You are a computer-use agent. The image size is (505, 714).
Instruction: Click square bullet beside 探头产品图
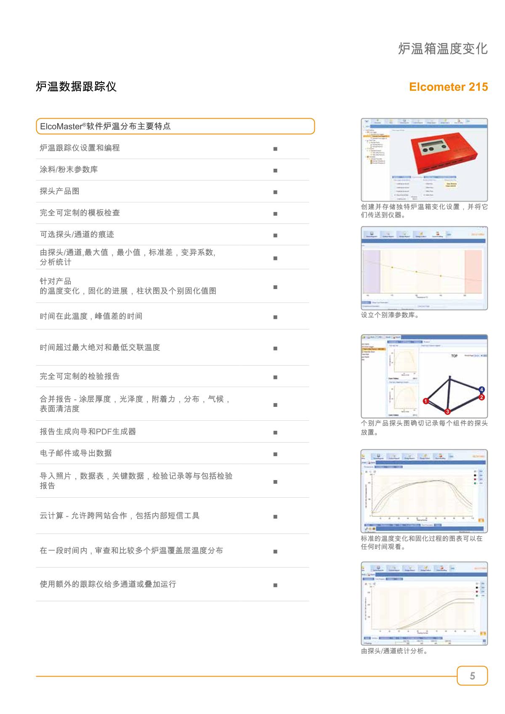pyautogui.click(x=275, y=192)
